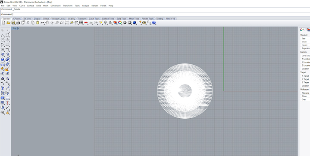Screen dimensions: 310x156
Task: Select the Ellipse tool
Action: [7, 40]
